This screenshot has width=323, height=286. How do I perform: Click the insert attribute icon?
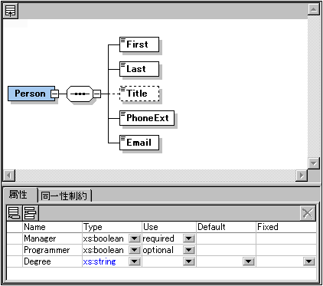(30, 213)
